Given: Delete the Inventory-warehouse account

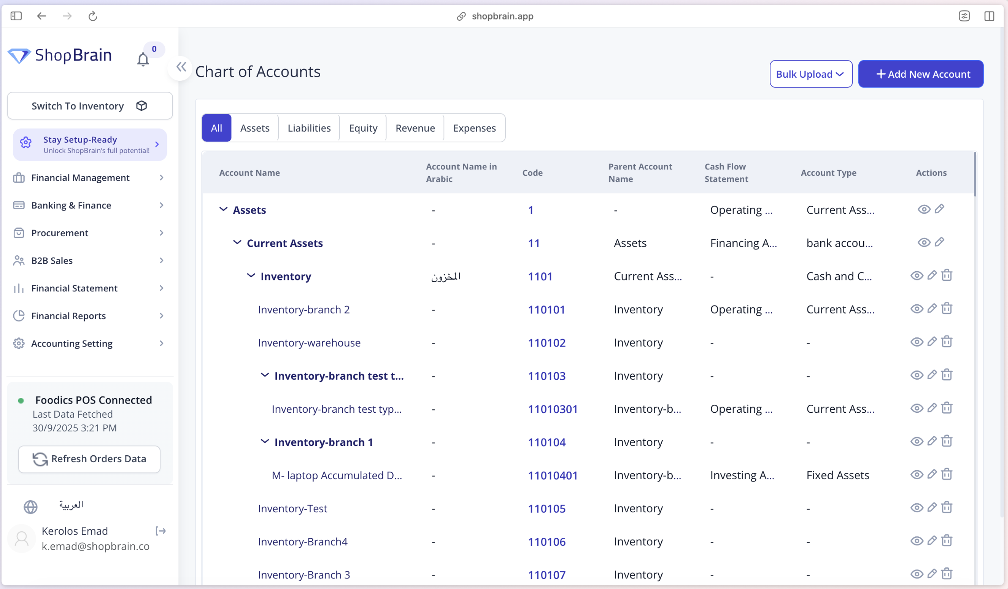Looking at the screenshot, I should click(947, 342).
